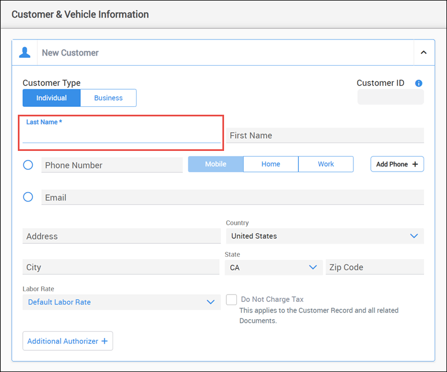Select the Business customer type
Viewport: 447px width, 372px height.
[108, 98]
